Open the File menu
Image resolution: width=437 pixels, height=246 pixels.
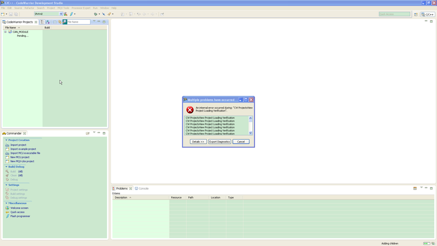point(3,8)
